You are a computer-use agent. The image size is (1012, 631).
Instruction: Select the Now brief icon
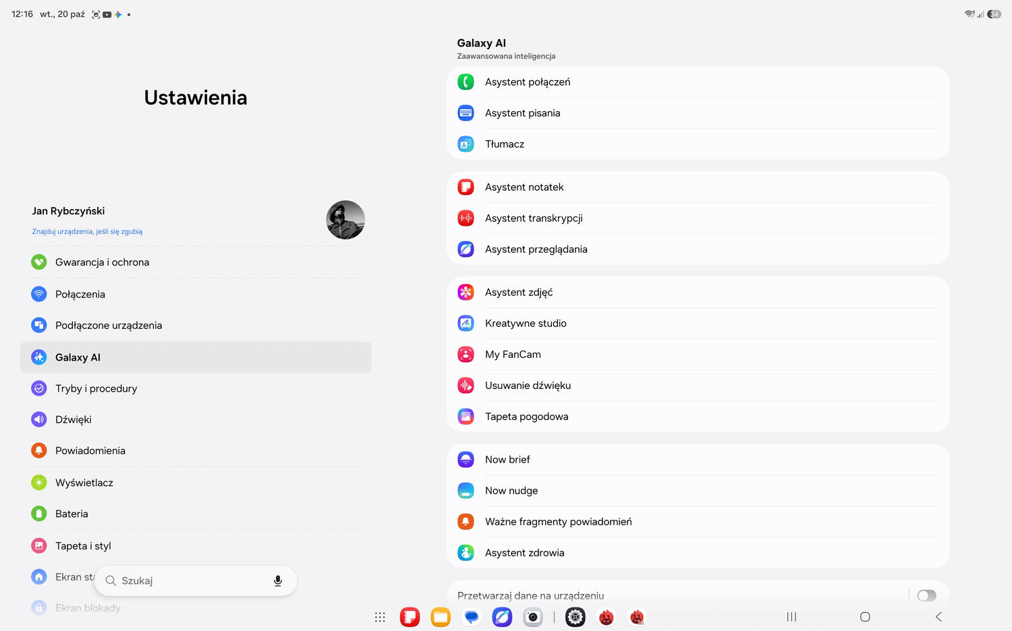point(466,460)
